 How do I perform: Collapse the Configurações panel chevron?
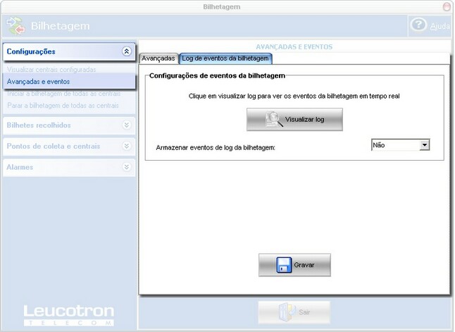127,51
